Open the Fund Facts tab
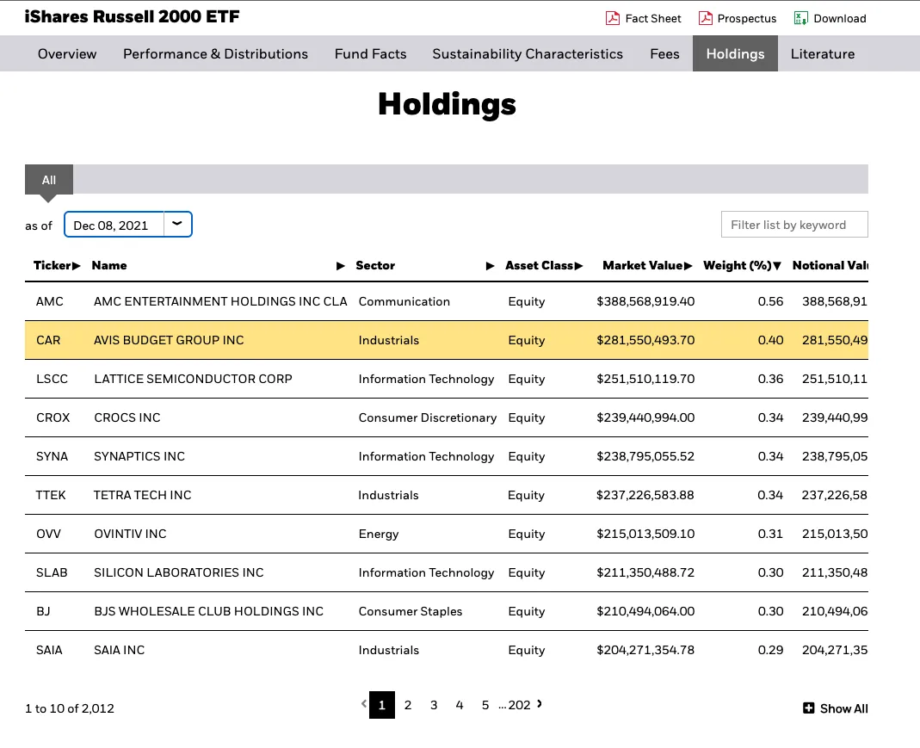This screenshot has height=748, width=920. pos(370,54)
